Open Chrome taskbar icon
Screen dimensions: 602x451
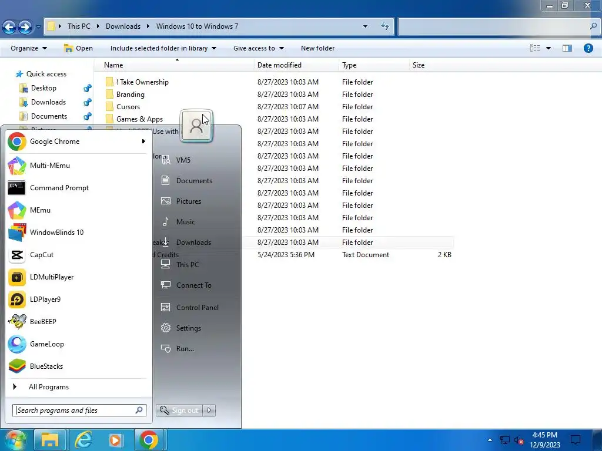tap(149, 440)
